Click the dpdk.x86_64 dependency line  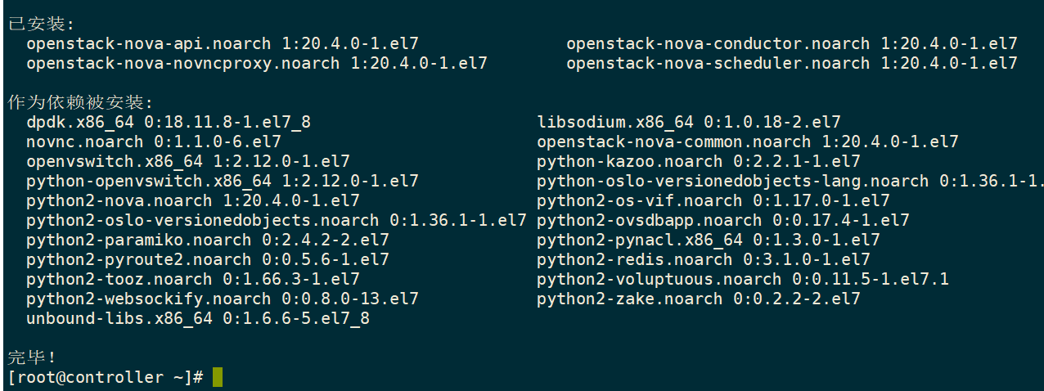point(169,122)
